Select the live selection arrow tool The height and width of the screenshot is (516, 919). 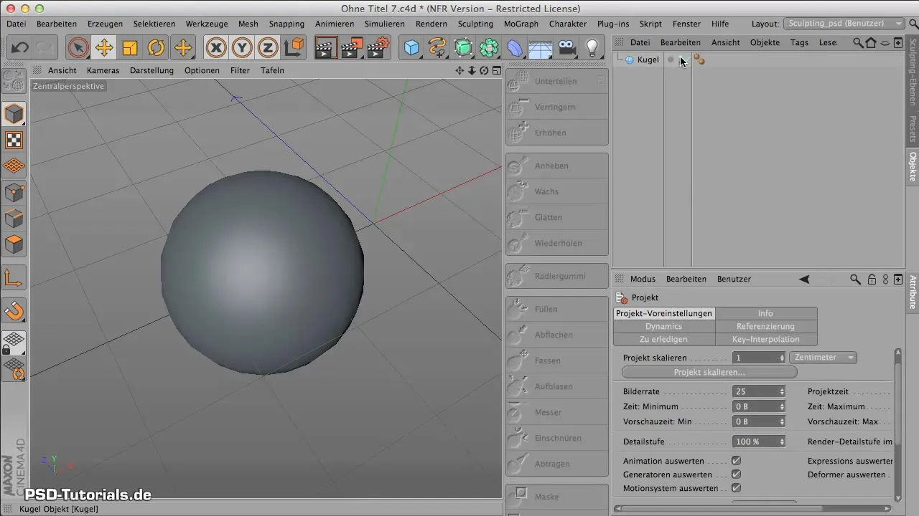[78, 48]
